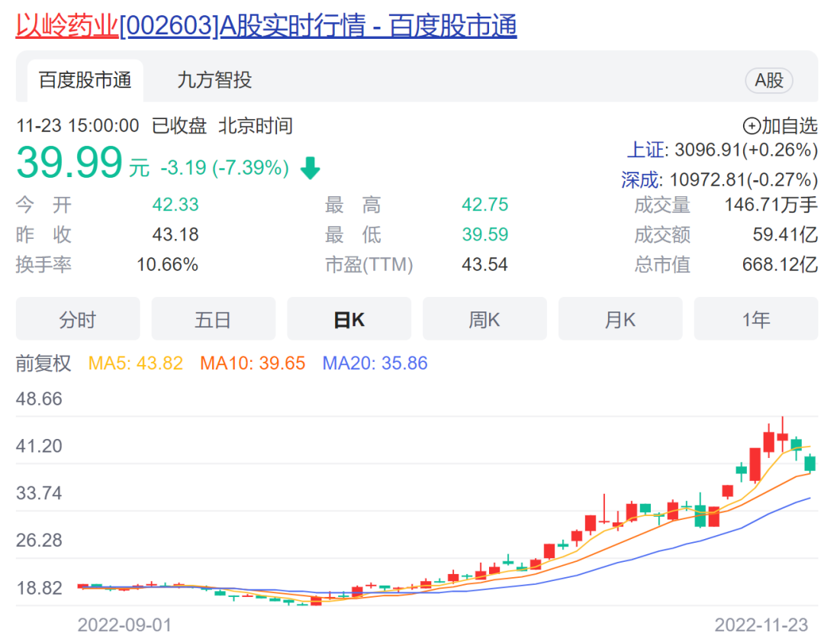
Task: Click the 最高 value 42.75
Action: point(485,205)
